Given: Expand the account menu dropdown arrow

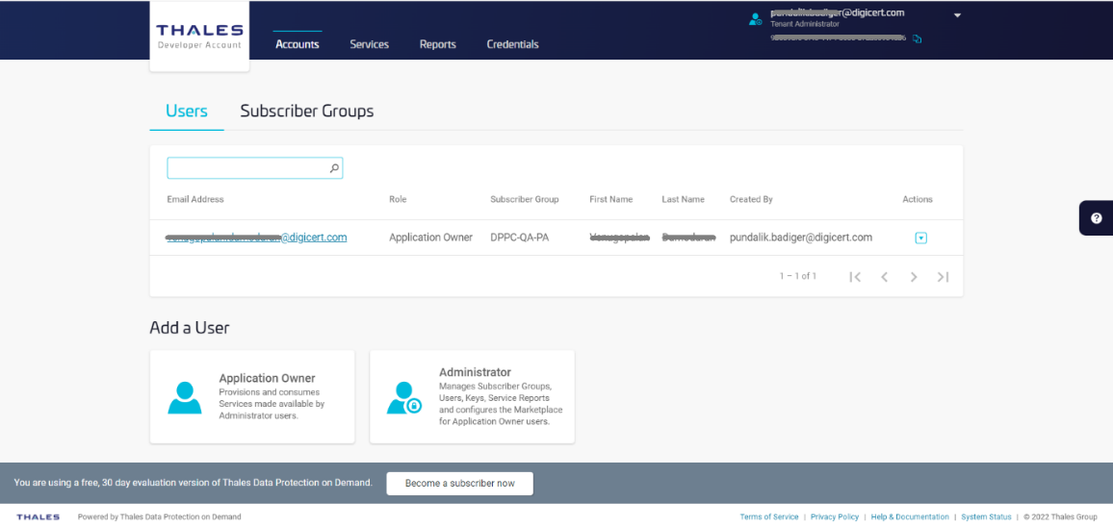Looking at the screenshot, I should 957,15.
